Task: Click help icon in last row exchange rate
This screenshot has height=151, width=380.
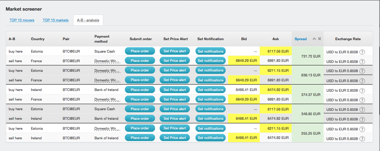Action: pyautogui.click(x=362, y=139)
